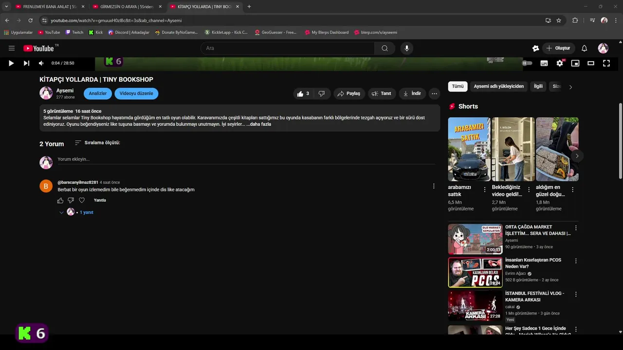Open the Beklediğiniz video geldi short
Image resolution: width=623 pixels, height=350 pixels.
click(x=513, y=149)
